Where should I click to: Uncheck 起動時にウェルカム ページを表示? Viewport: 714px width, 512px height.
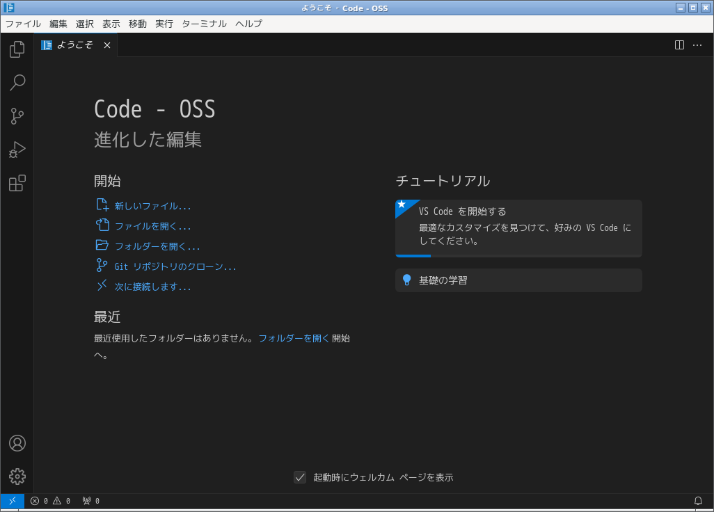point(300,477)
